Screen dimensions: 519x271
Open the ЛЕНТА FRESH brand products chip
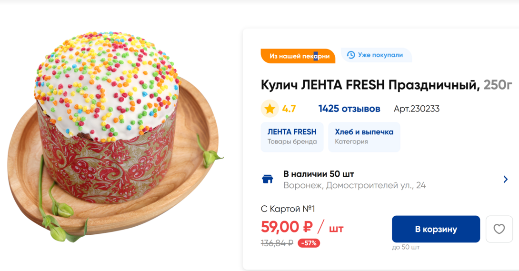292,137
